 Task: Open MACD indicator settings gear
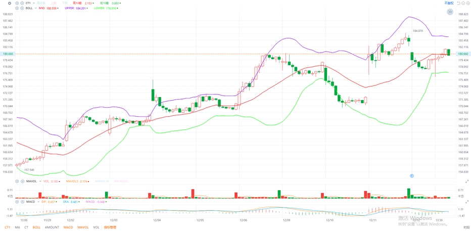[17, 202]
